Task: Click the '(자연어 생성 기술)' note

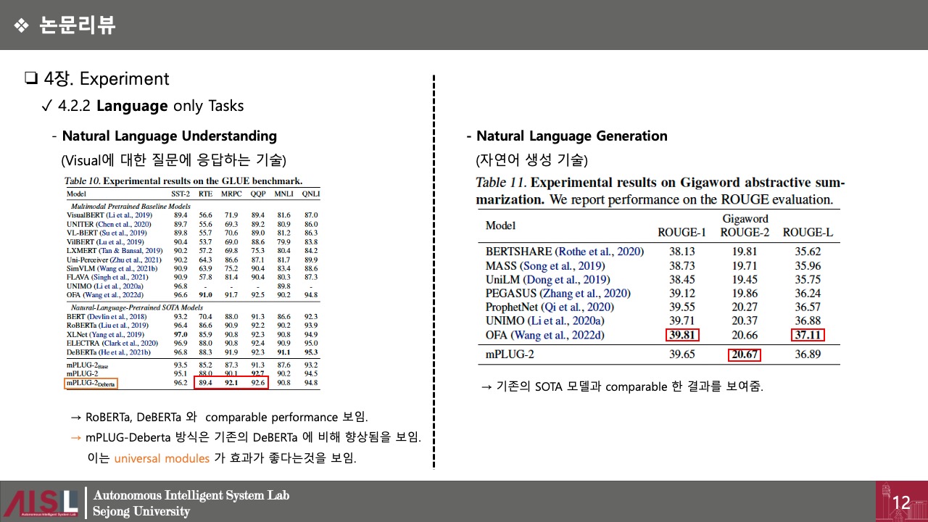Action: click(x=531, y=159)
